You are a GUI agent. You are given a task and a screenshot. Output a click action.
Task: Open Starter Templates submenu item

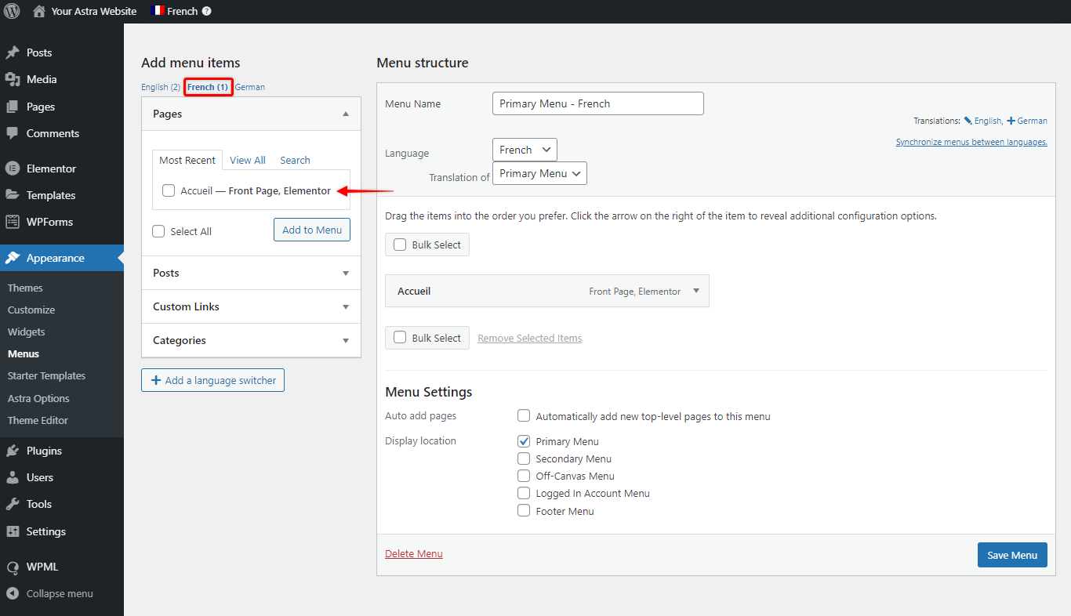click(x=46, y=375)
